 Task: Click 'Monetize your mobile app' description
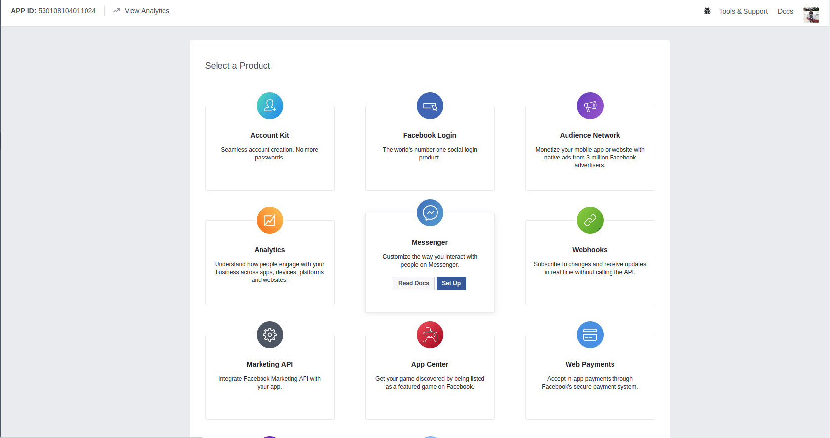590,158
